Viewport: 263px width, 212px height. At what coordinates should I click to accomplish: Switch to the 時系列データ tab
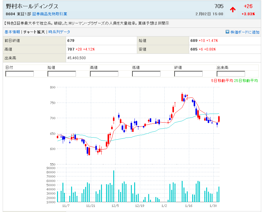pyautogui.click(x=59, y=32)
